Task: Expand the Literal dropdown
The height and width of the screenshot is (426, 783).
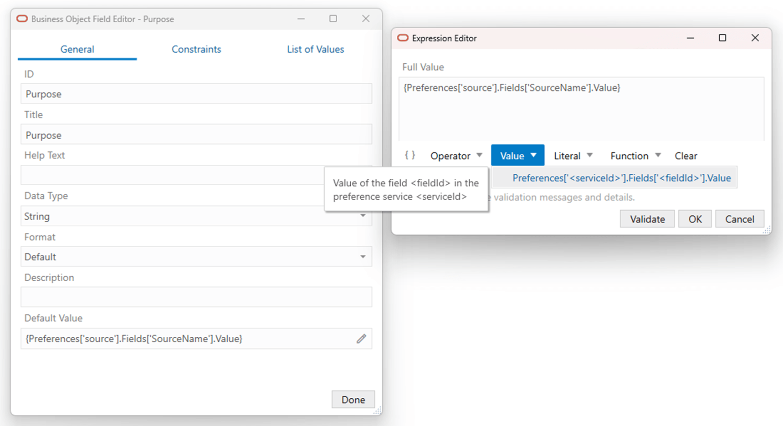Action: [572, 155]
